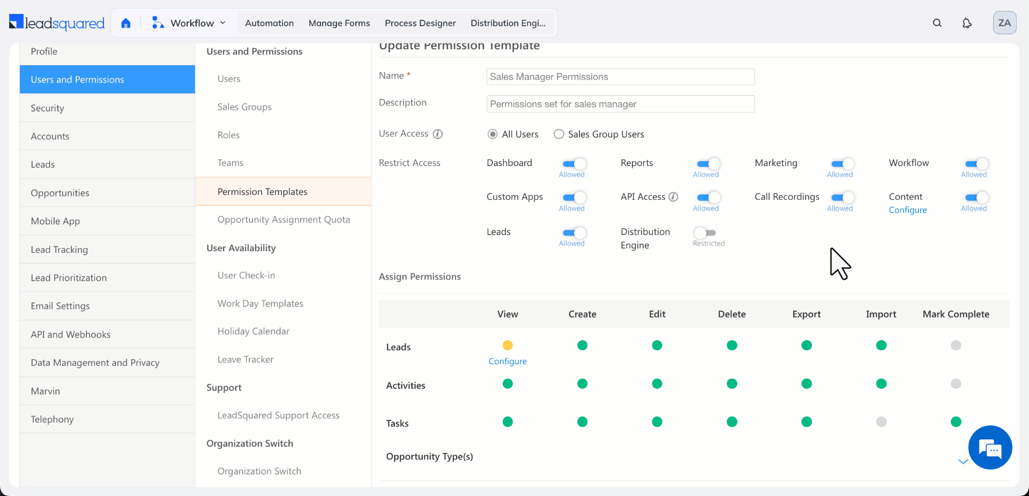Open Sales Groups submenu link
Image resolution: width=1029 pixels, height=496 pixels.
244,107
